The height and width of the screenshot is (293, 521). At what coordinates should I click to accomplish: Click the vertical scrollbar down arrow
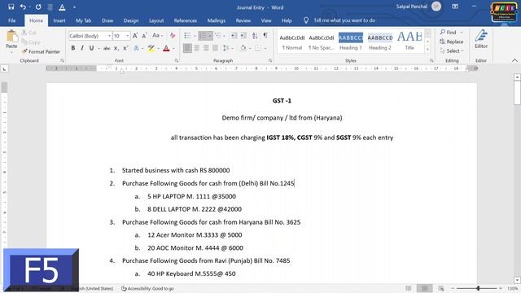(x=517, y=280)
